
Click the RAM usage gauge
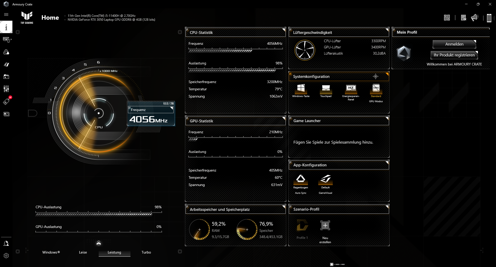coord(199,229)
